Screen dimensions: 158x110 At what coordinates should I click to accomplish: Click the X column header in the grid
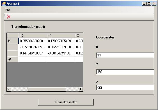pyautogui.click(x=33, y=35)
